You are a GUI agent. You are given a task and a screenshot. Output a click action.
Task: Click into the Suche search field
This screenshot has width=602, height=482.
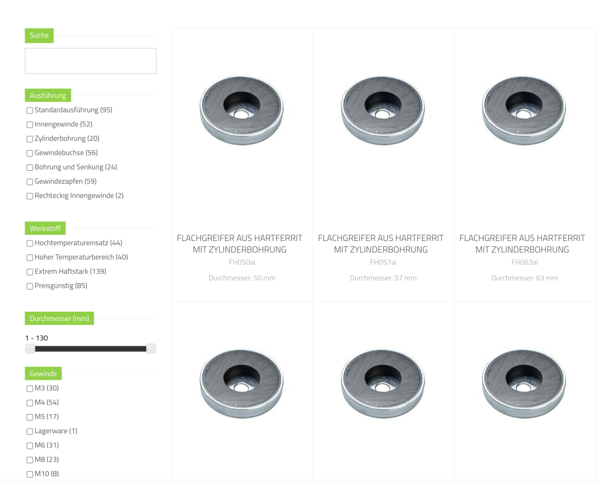pyautogui.click(x=91, y=61)
